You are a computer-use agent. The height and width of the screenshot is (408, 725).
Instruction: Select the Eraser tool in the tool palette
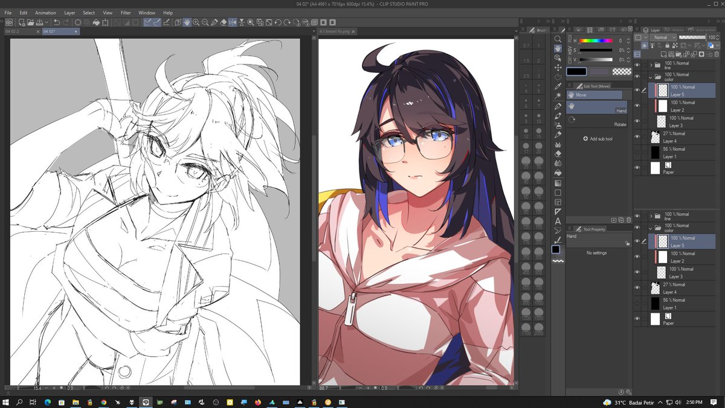coord(558,154)
